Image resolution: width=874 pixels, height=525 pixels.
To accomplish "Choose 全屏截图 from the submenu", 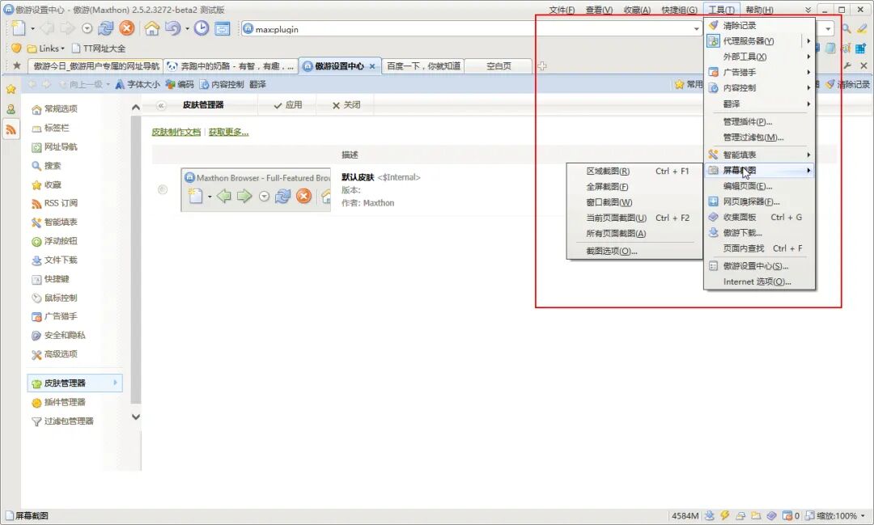I will (634, 187).
